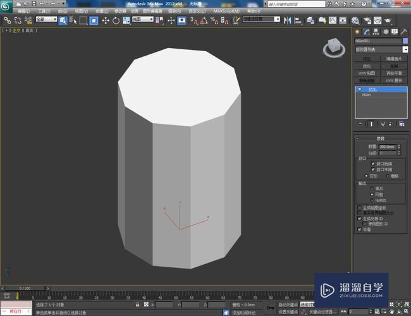The width and height of the screenshot is (411, 316).
Task: Open the Help (帮助) menu
Action: 254,11
